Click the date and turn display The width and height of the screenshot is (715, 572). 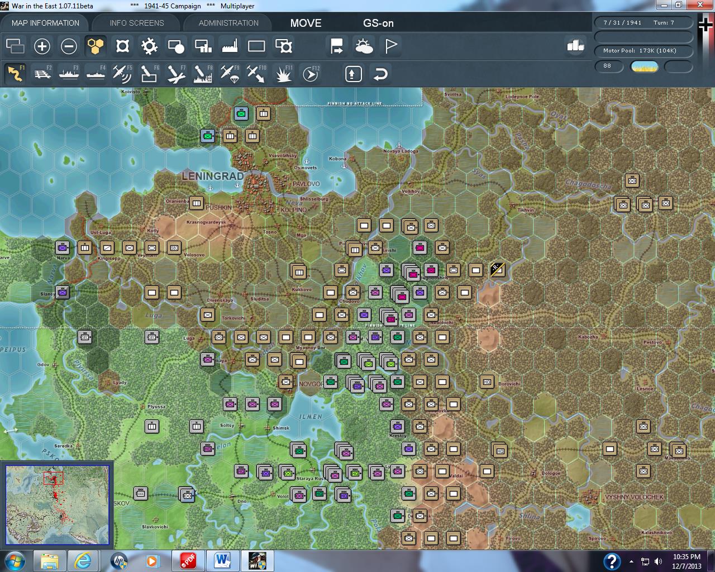[643, 22]
